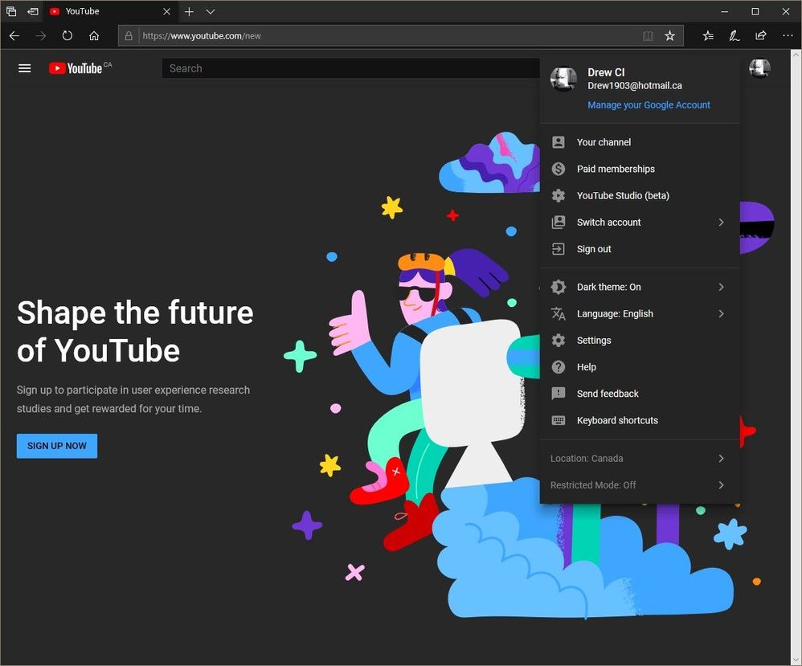Click the Keyboard shortcuts keyboard icon

pos(559,420)
